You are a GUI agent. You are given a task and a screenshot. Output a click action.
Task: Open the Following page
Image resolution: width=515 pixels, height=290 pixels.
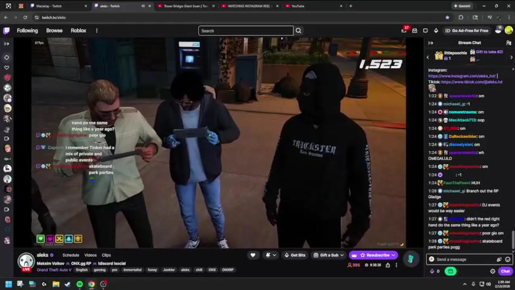(x=27, y=31)
